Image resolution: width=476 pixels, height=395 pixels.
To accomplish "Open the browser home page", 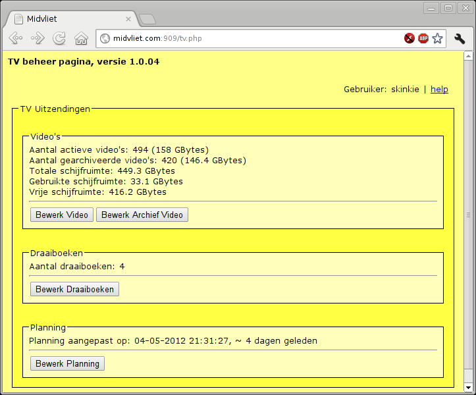I will (81, 38).
